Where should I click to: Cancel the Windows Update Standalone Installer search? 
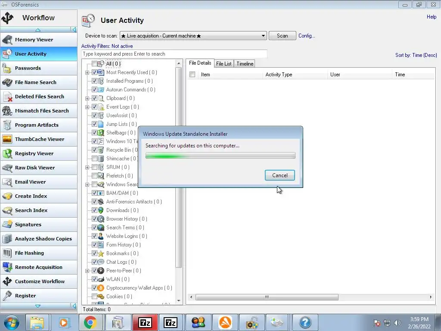coord(280,175)
